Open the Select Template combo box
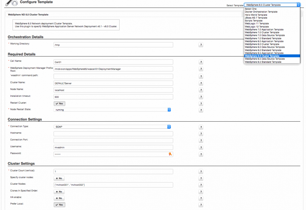The width and height of the screenshot is (306, 210). pyautogui.click(x=272, y=5)
